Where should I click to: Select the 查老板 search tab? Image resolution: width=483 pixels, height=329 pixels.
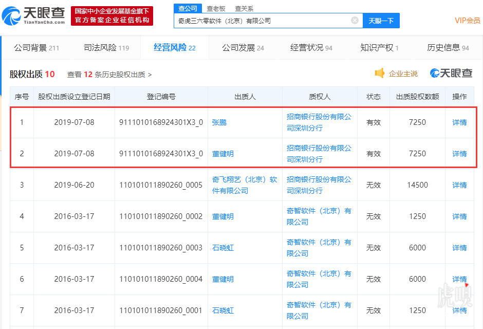point(216,9)
